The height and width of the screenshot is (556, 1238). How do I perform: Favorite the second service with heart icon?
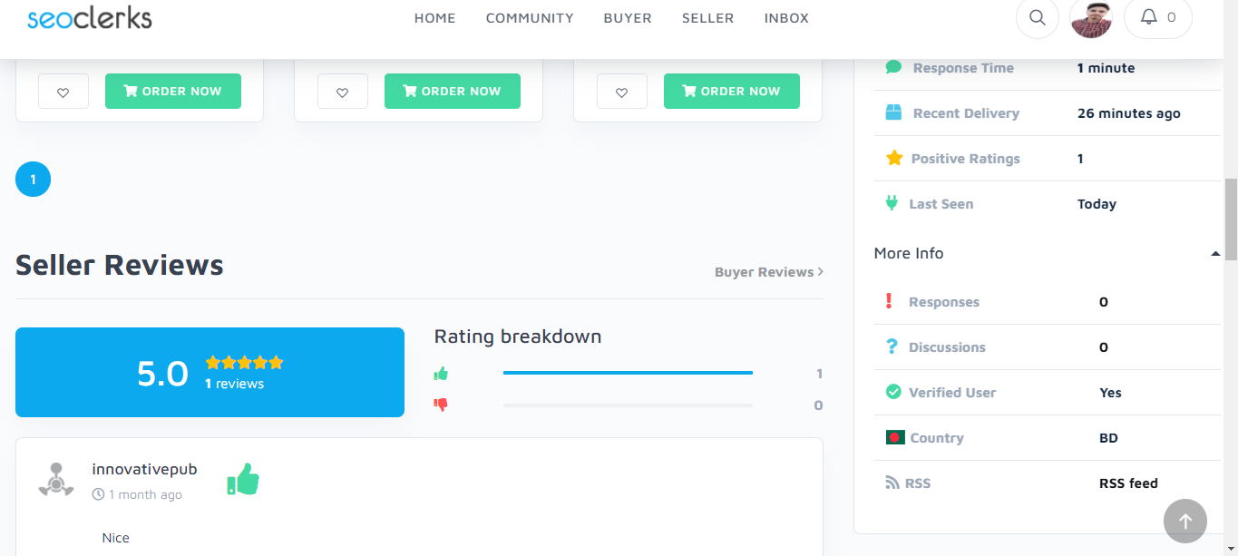[343, 92]
